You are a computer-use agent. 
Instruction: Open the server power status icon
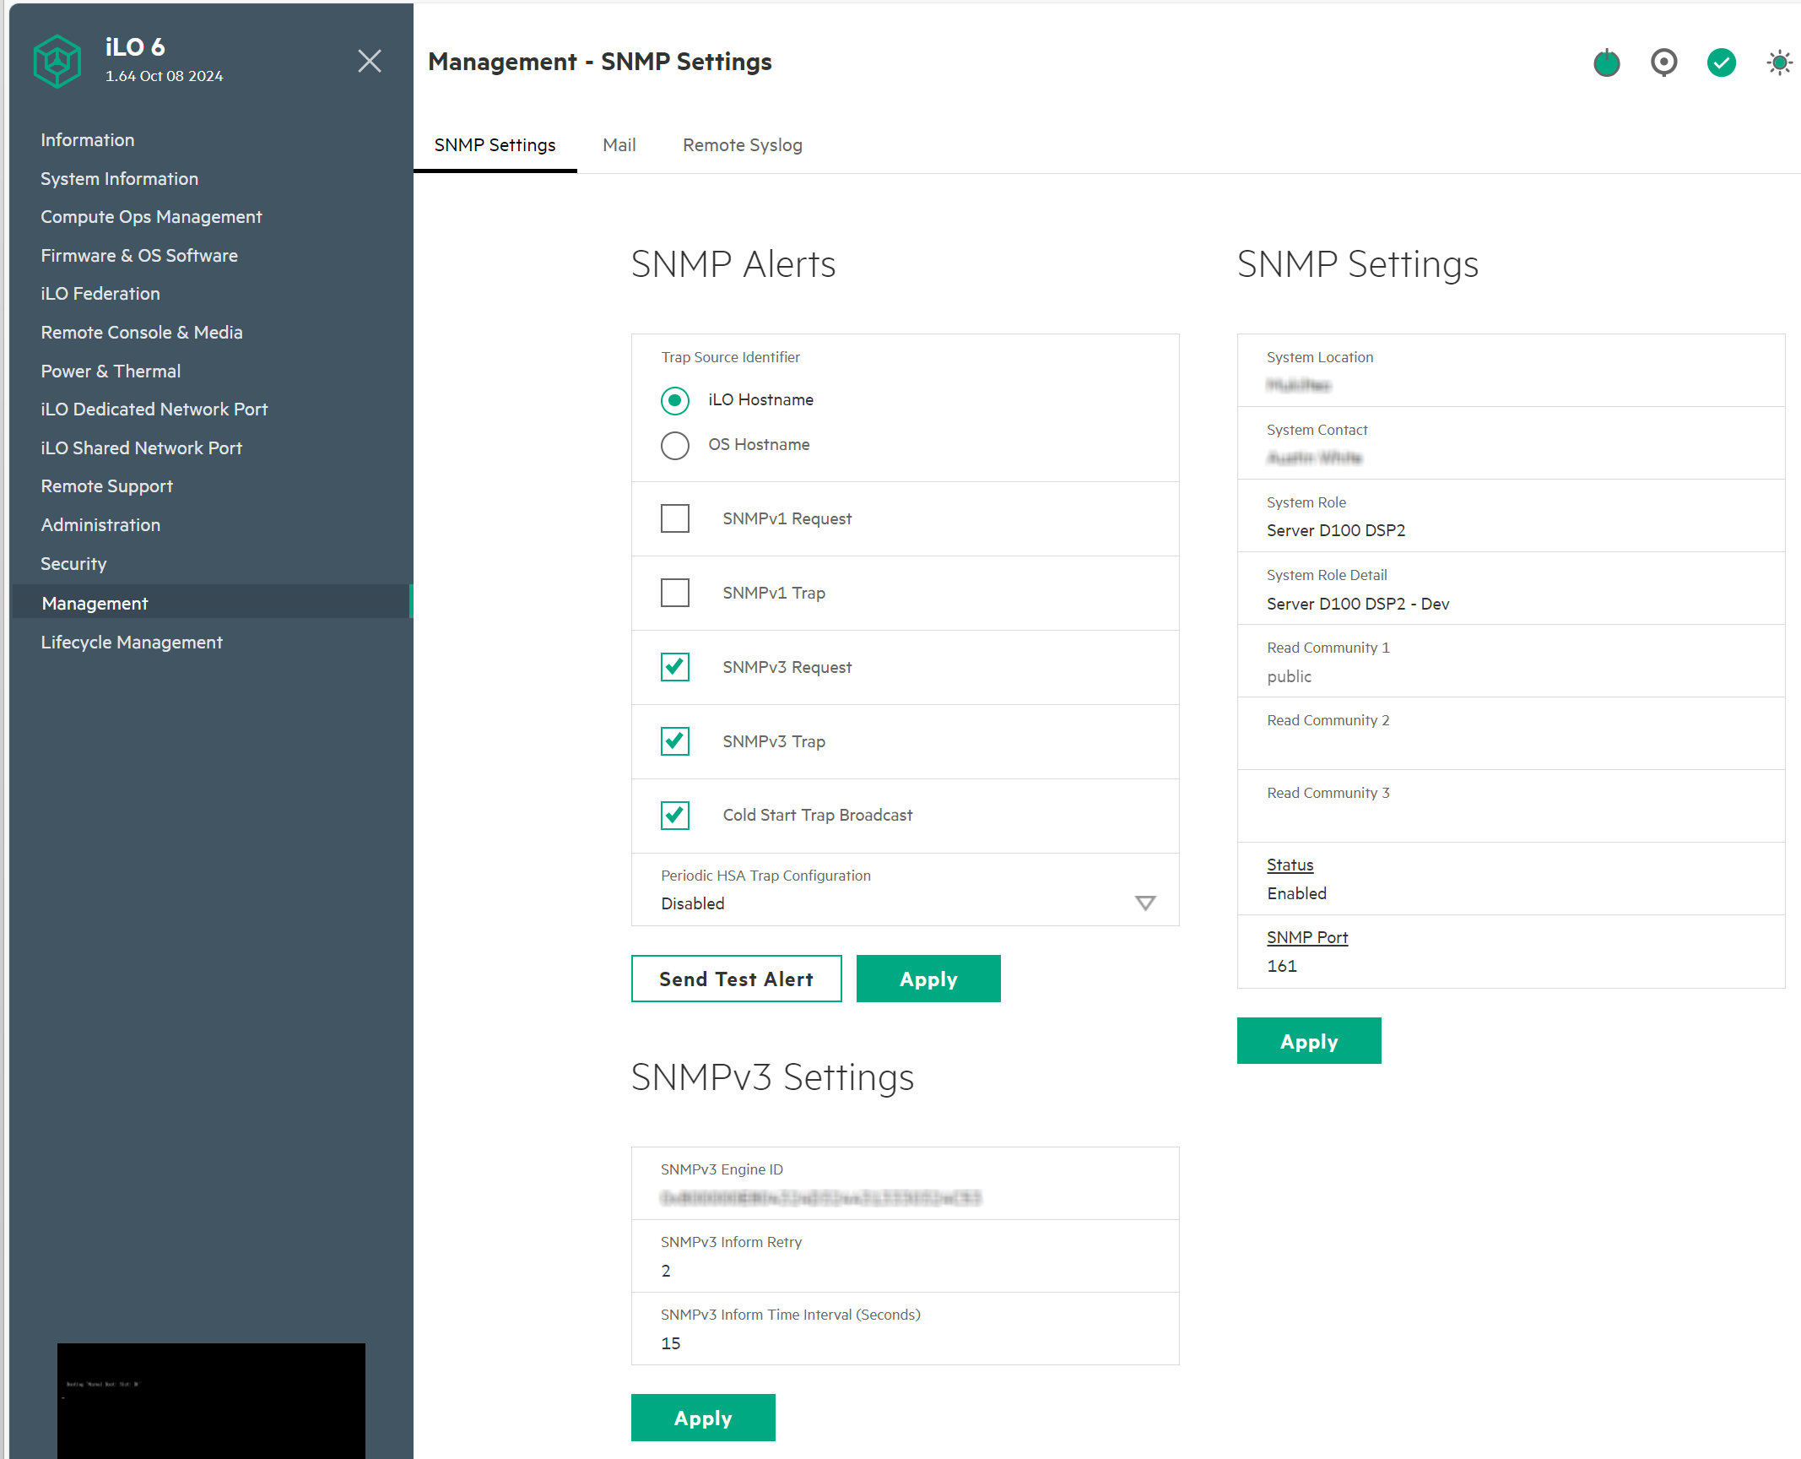click(1607, 62)
